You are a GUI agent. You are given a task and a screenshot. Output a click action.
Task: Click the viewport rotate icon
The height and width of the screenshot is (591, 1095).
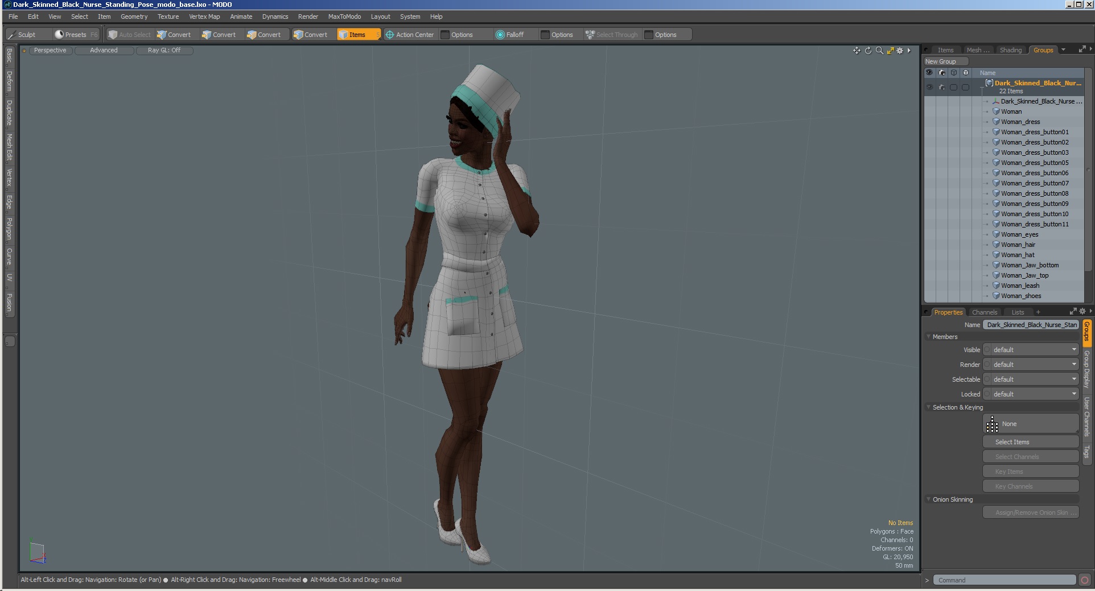[868, 51]
